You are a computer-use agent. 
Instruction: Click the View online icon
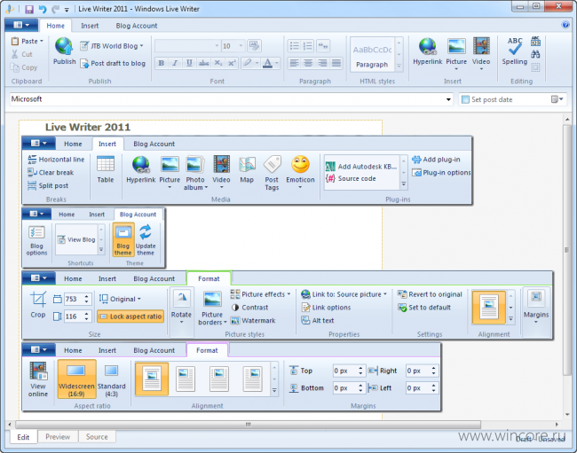38,371
